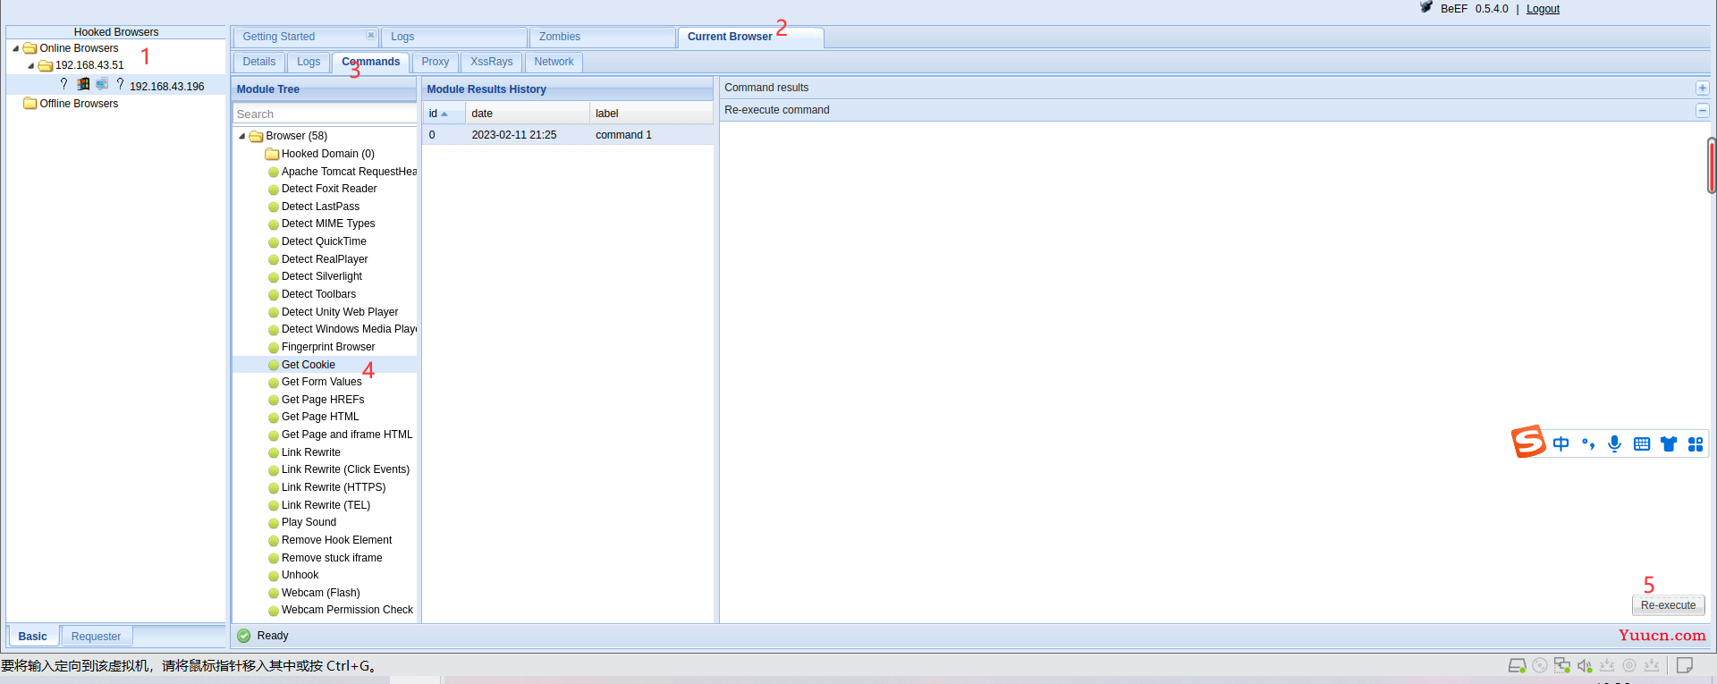Select the Commands sub-tab
Viewport: 1717px width, 684px height.
[x=371, y=62]
